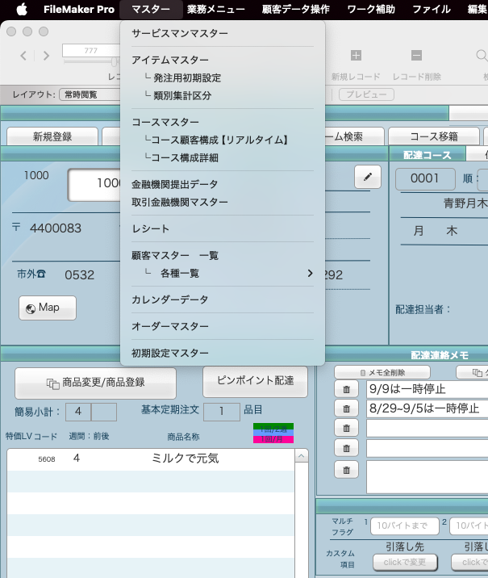Image resolution: width=488 pixels, height=578 pixels.
Task: Select アイテムマスター menu entry
Action: (x=223, y=60)
